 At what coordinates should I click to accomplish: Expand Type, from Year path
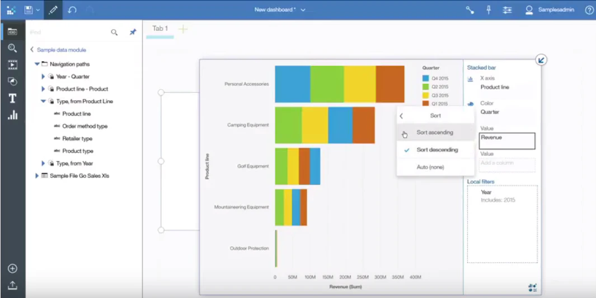click(x=43, y=164)
